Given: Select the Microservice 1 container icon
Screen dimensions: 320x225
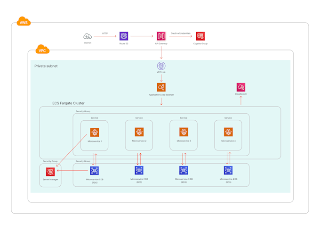Looking at the screenshot, I should coord(95,132).
